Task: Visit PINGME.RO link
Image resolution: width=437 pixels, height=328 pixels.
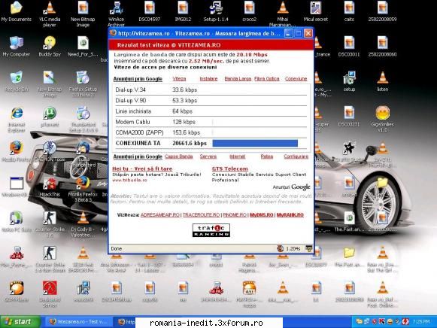Action: pos(235,215)
